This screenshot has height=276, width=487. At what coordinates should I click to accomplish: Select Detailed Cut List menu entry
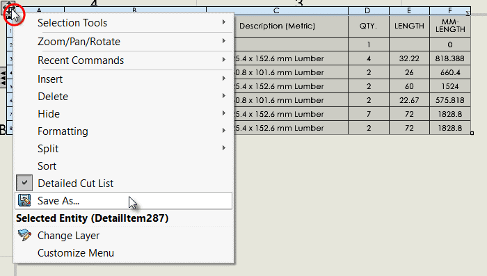(x=124, y=184)
